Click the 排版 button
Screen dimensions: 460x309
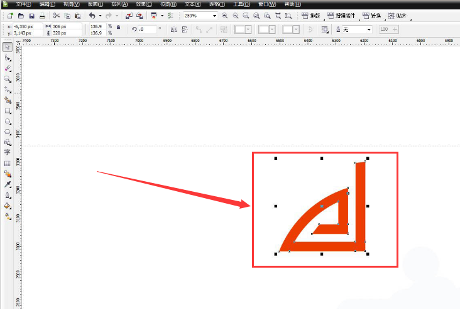coord(310,16)
